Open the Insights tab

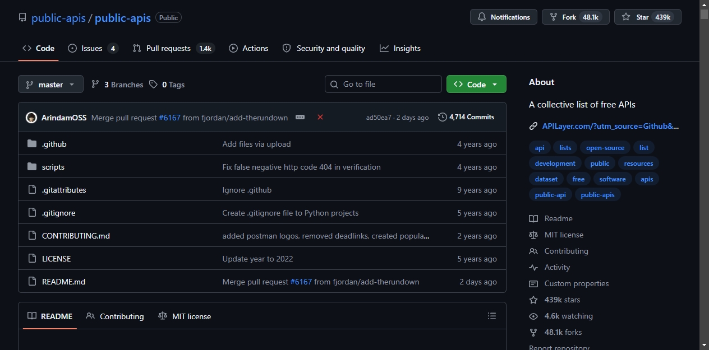400,48
